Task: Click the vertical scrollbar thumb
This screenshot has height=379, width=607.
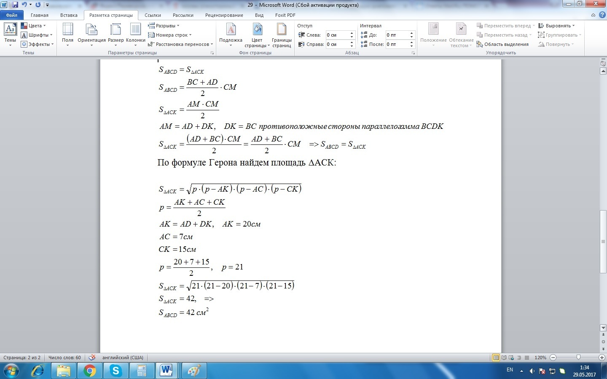Action: tap(603, 242)
